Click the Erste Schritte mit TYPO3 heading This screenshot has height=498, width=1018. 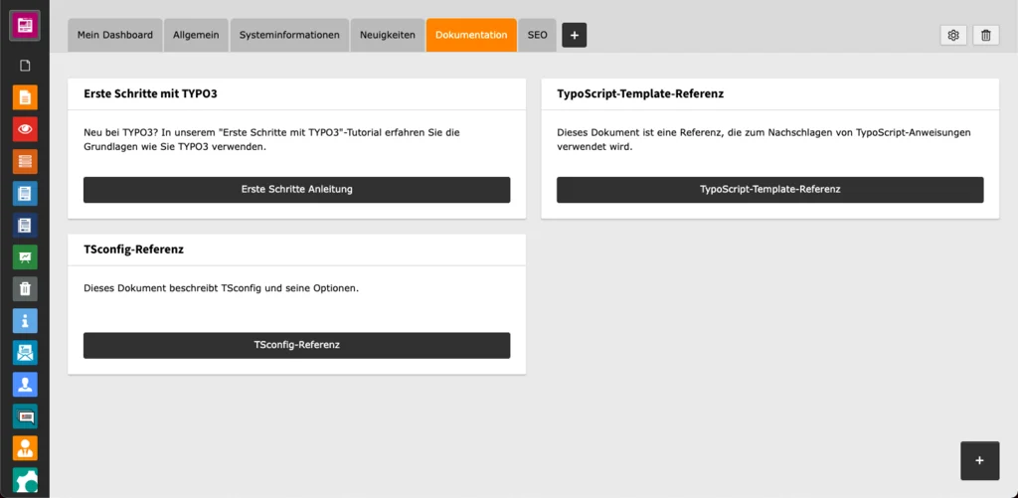pos(151,93)
